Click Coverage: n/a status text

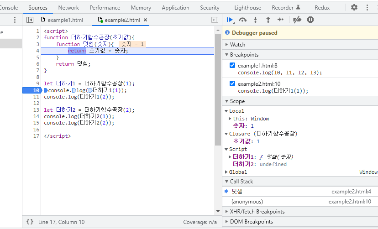point(200,222)
